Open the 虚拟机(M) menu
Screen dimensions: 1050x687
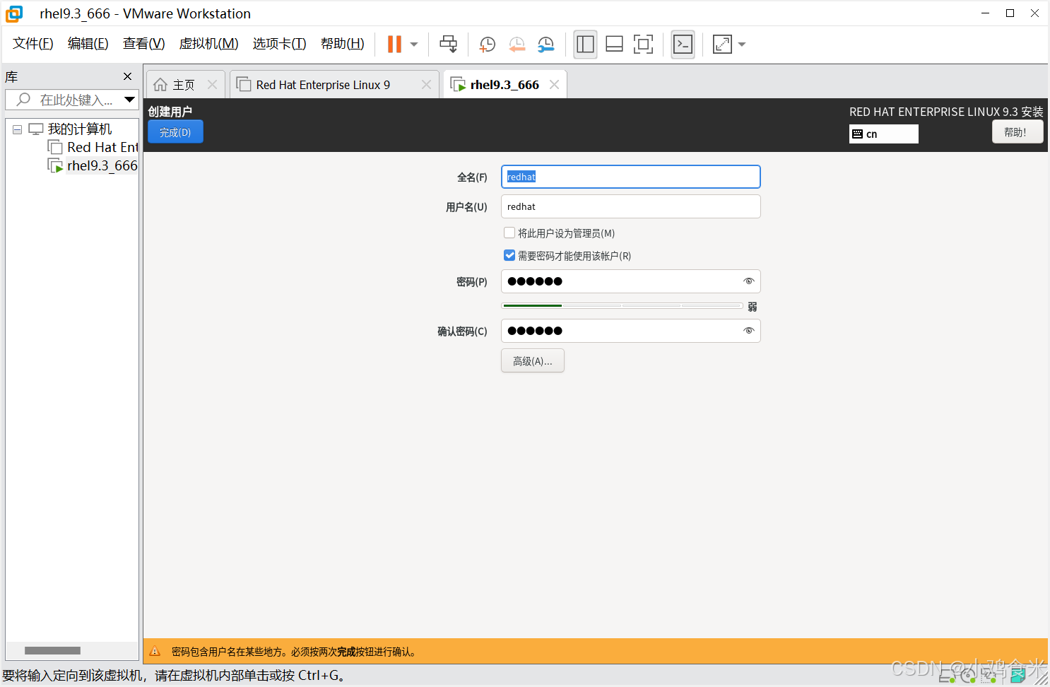(x=209, y=44)
